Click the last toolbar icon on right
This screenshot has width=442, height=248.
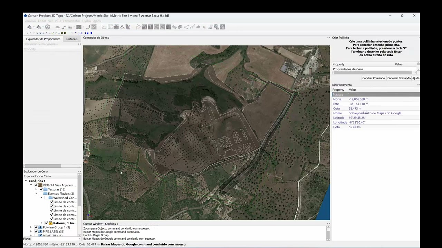point(222,27)
